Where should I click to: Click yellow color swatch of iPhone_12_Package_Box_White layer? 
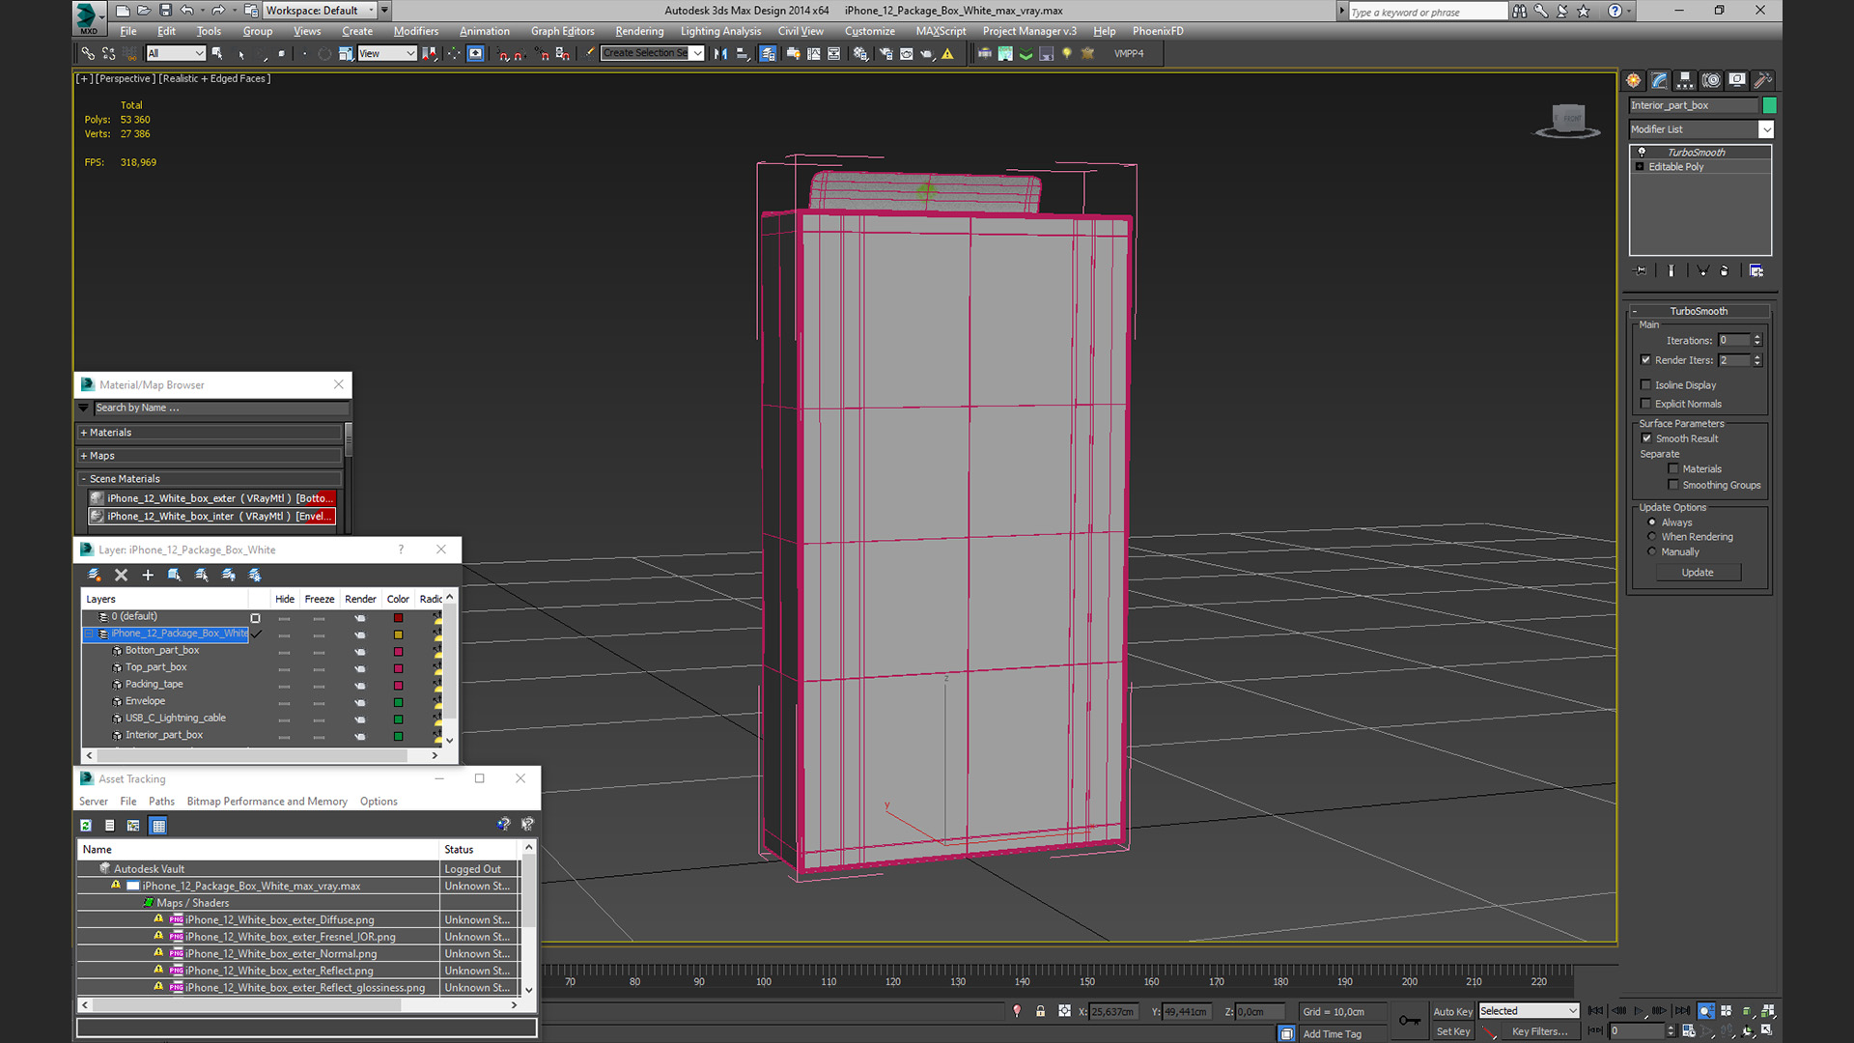pos(398,634)
